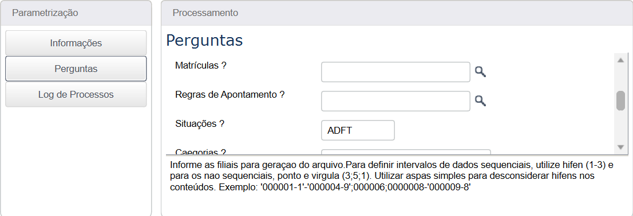
Task: Open the Informações section
Action: pos(76,43)
